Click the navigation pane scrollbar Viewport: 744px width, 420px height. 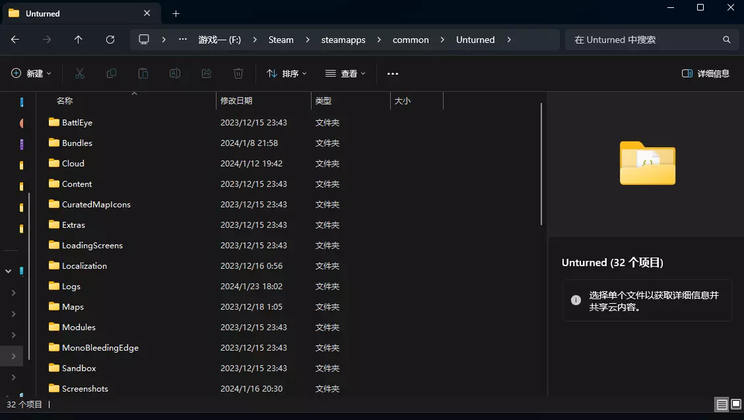pos(30,275)
